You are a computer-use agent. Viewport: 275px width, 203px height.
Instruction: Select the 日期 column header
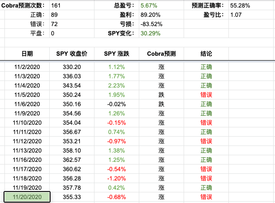click(x=27, y=54)
